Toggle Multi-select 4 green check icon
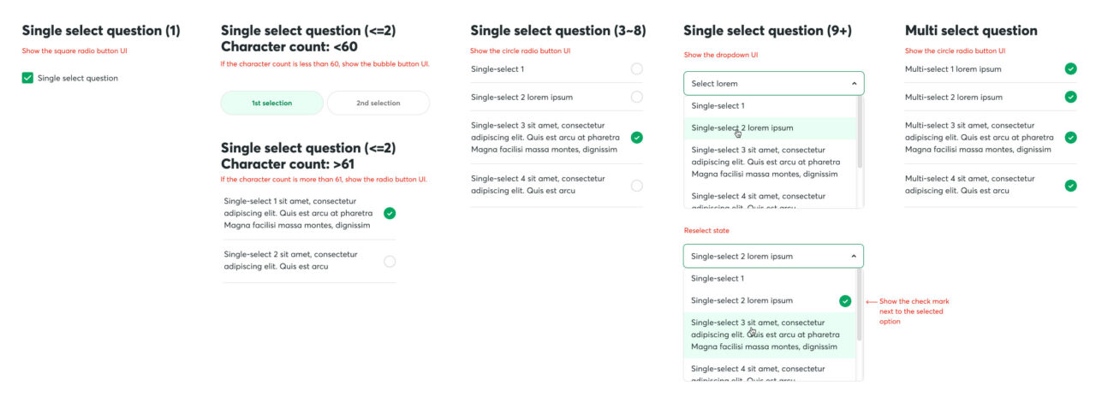1096x403 pixels. point(1070,185)
